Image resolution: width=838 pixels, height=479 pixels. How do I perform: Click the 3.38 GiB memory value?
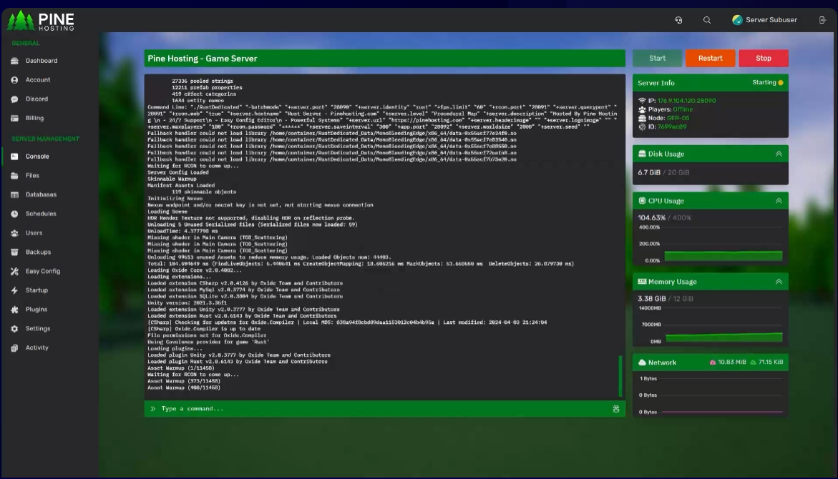651,299
